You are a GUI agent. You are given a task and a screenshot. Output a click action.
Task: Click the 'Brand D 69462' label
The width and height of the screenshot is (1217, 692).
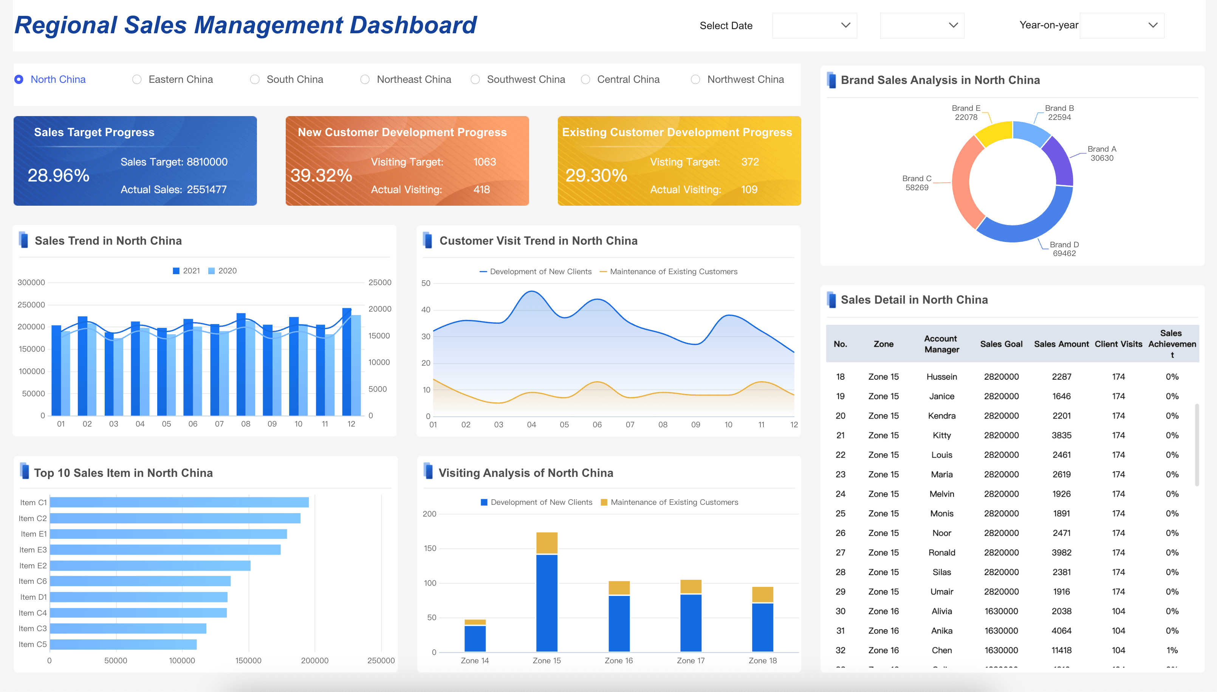(x=1064, y=249)
